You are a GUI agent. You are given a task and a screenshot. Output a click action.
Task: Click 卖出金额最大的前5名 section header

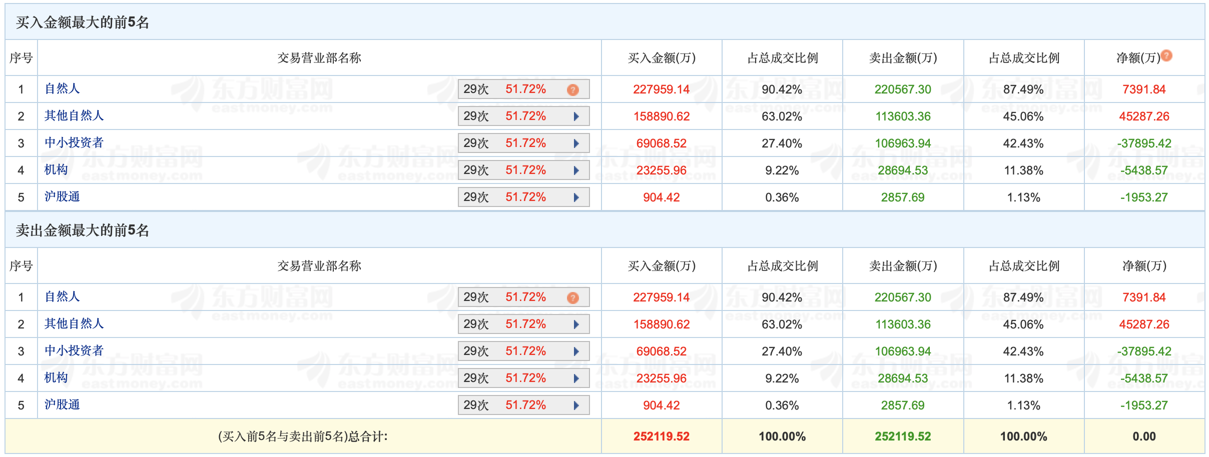coord(83,230)
